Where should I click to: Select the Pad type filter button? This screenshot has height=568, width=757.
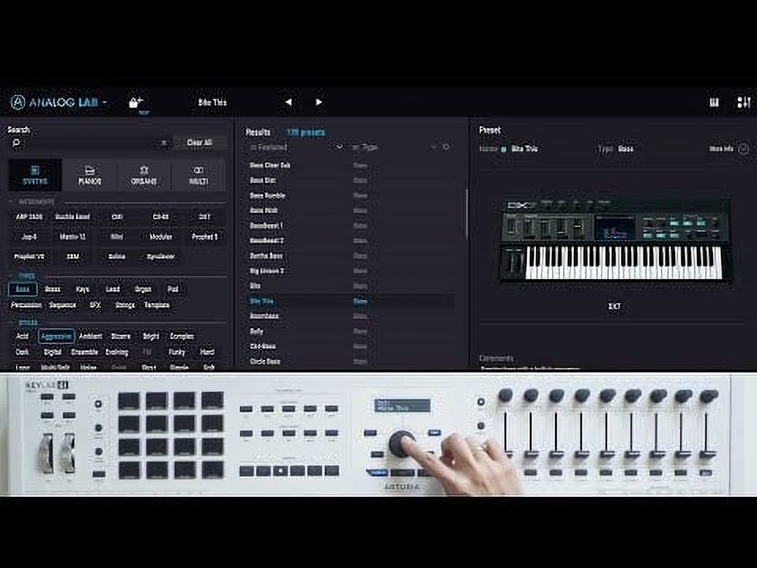pos(173,290)
